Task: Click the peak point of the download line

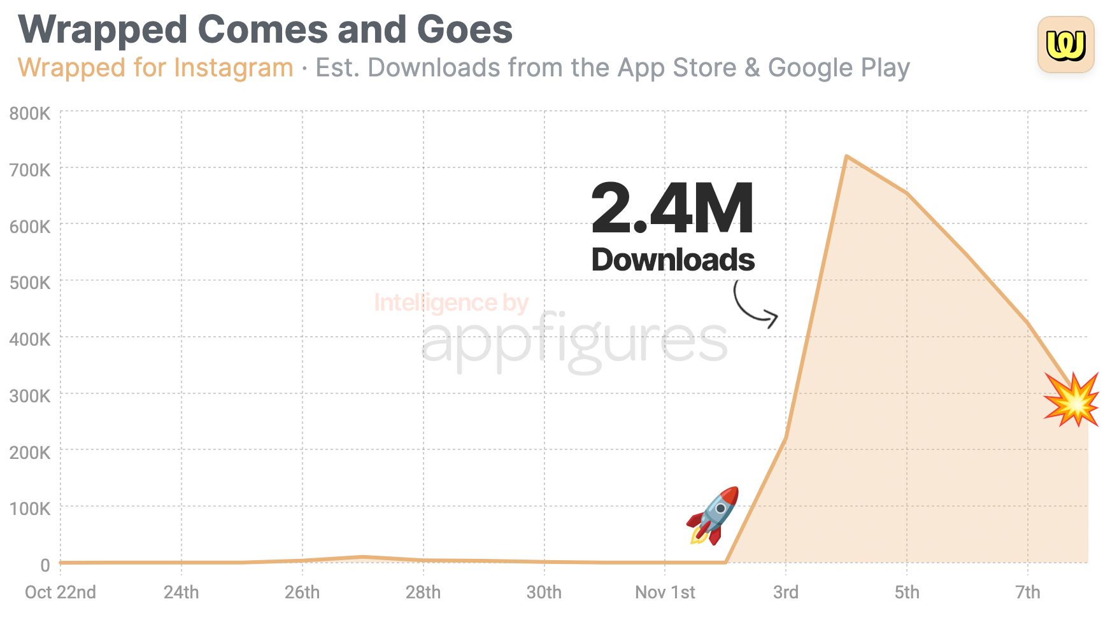Action: (x=846, y=156)
